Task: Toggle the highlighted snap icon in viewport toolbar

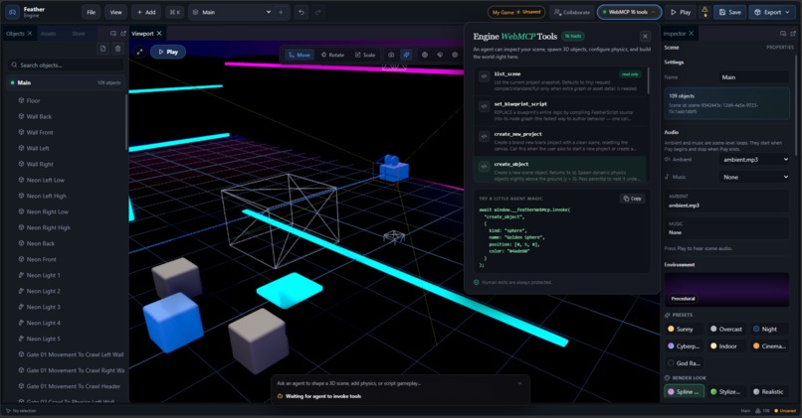Action: [406, 55]
